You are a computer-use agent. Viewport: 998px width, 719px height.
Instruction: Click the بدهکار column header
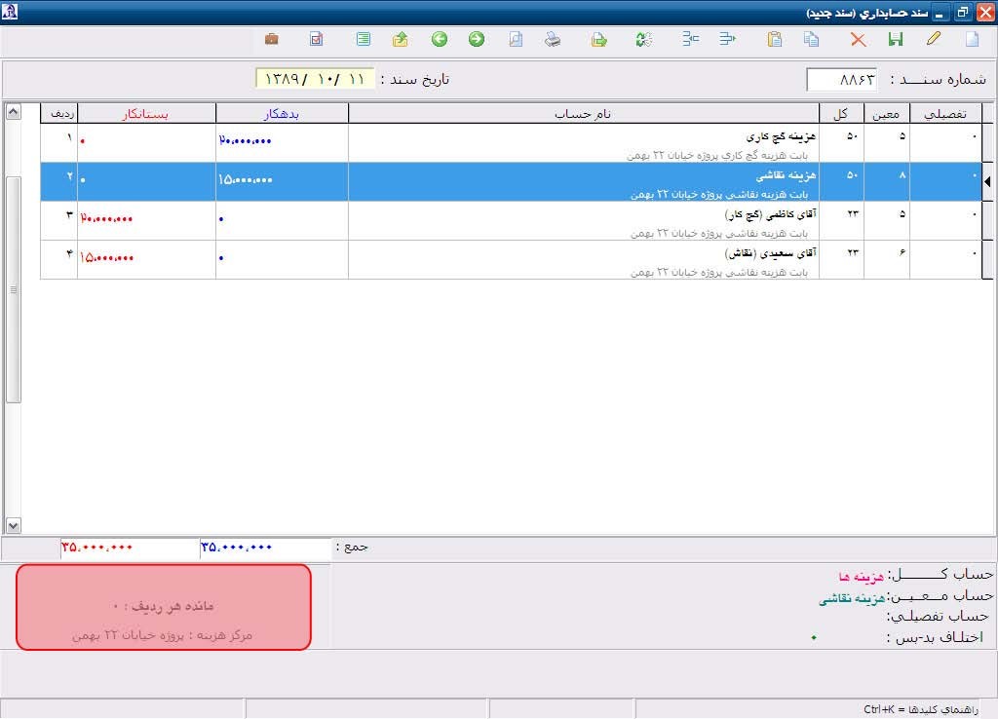[282, 114]
